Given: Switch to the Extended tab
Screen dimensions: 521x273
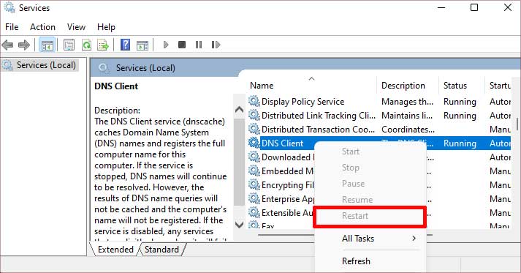Looking at the screenshot, I should pyautogui.click(x=115, y=250).
